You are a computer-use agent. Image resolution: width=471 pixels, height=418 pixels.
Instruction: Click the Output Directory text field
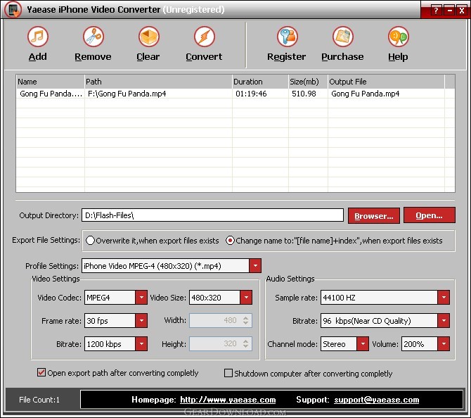pyautogui.click(x=212, y=215)
